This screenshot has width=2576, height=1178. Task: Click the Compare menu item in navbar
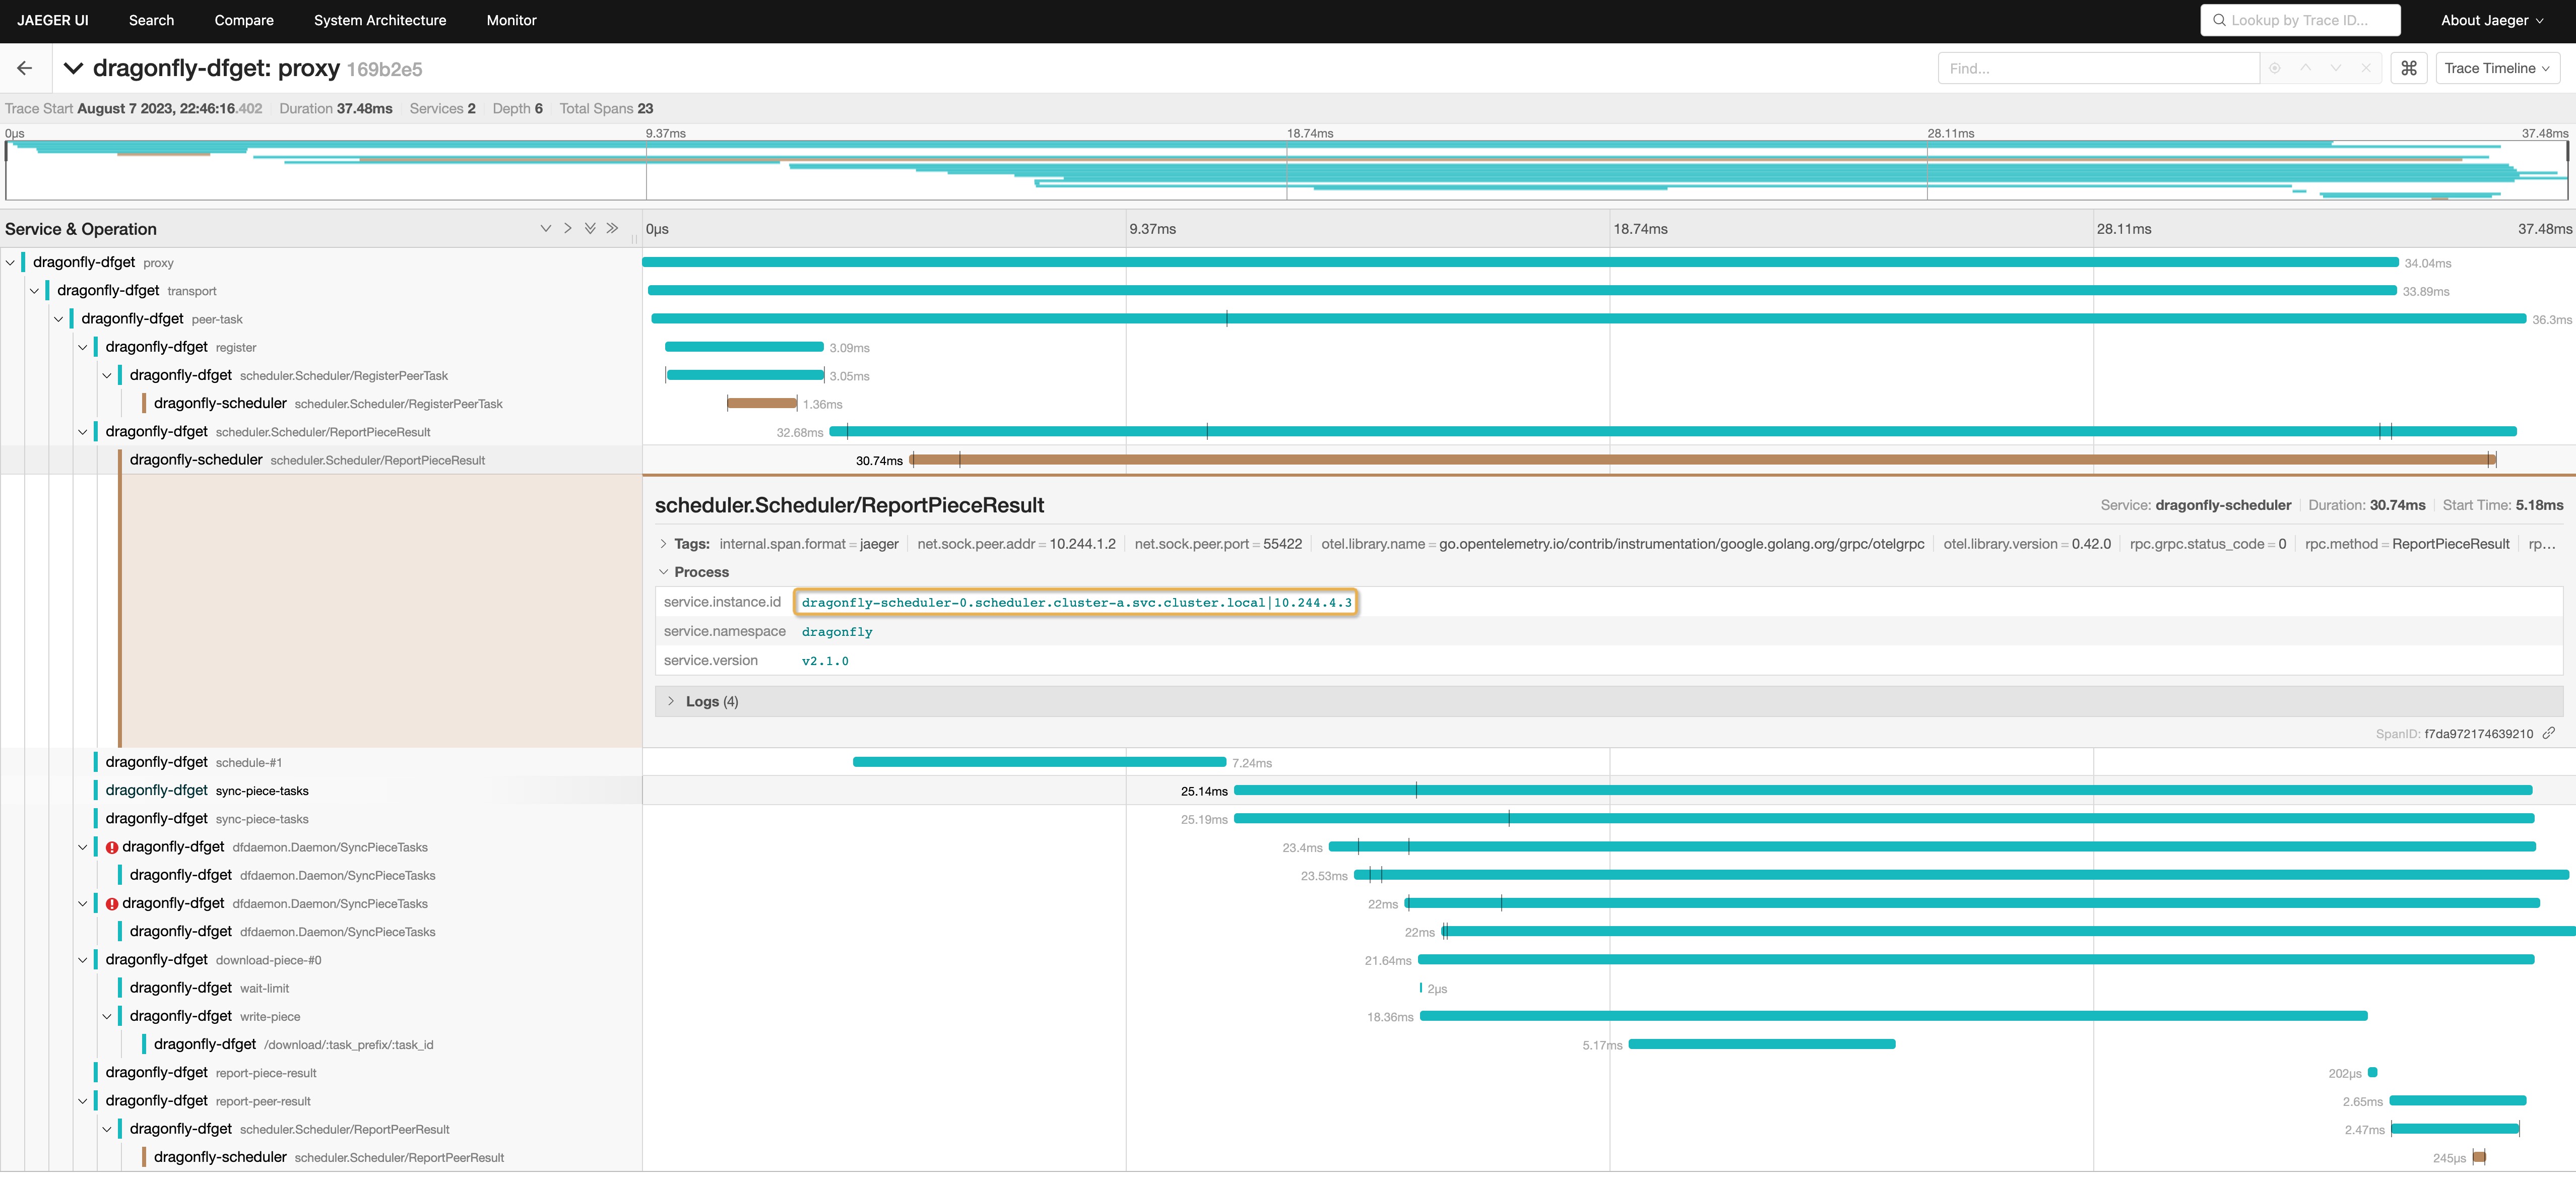243,20
